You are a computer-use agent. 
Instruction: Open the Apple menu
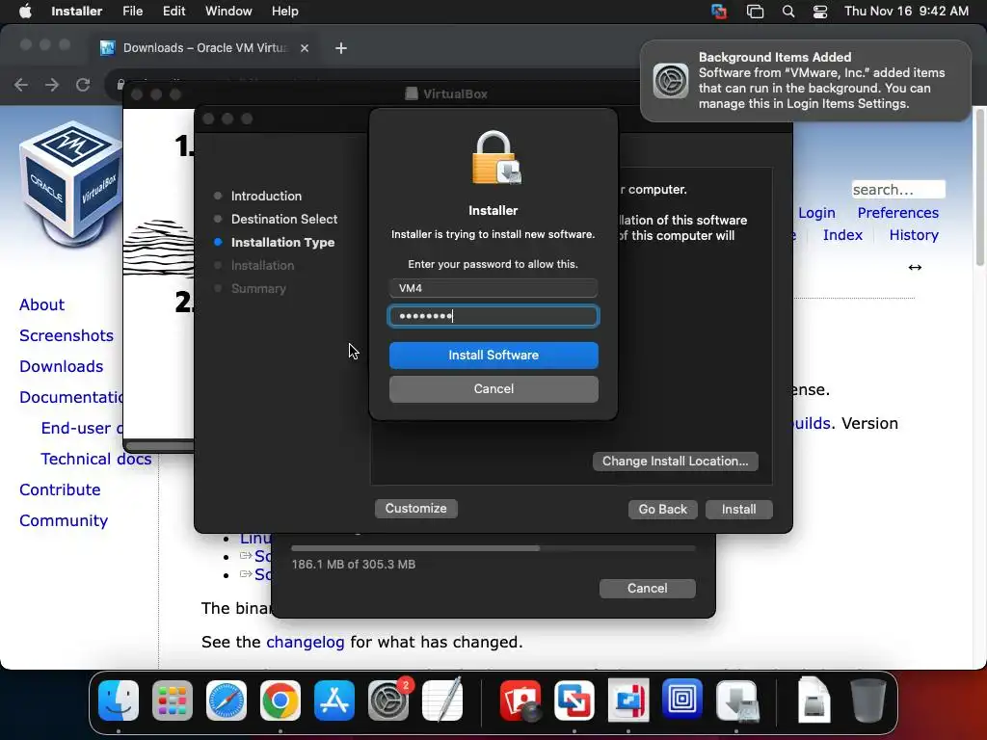point(25,12)
